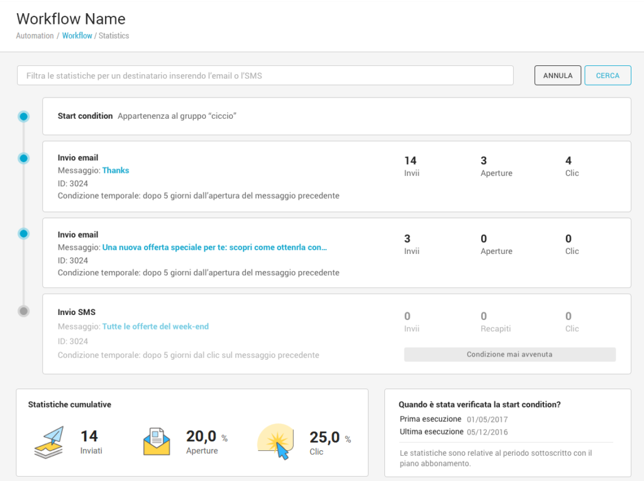Viewport: 644px width, 481px height.
Task: Click the 14 Invii count
Action: [411, 161]
